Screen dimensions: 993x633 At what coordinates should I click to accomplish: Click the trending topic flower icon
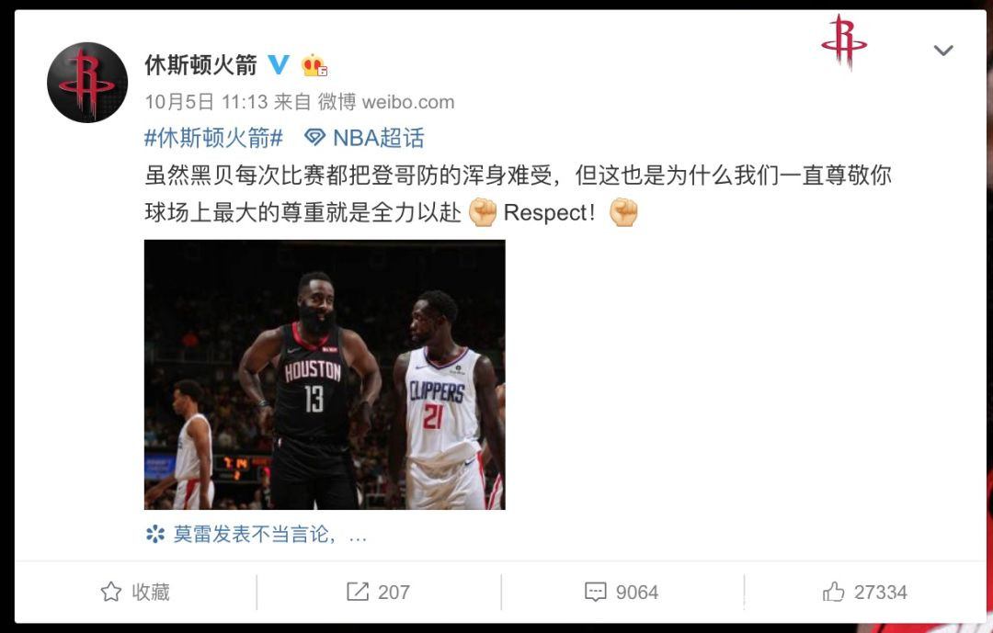pyautogui.click(x=155, y=535)
